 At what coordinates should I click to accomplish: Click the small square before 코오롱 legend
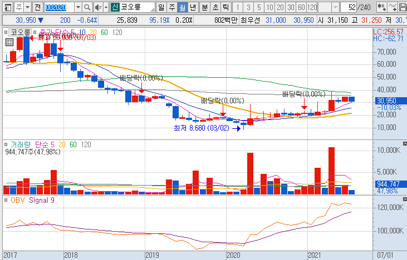[6, 32]
